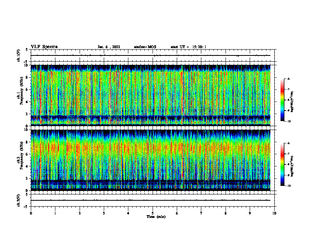Click inside the ch.1 spectrogram panel
309x239 pixels.
pyautogui.click(x=151, y=95)
